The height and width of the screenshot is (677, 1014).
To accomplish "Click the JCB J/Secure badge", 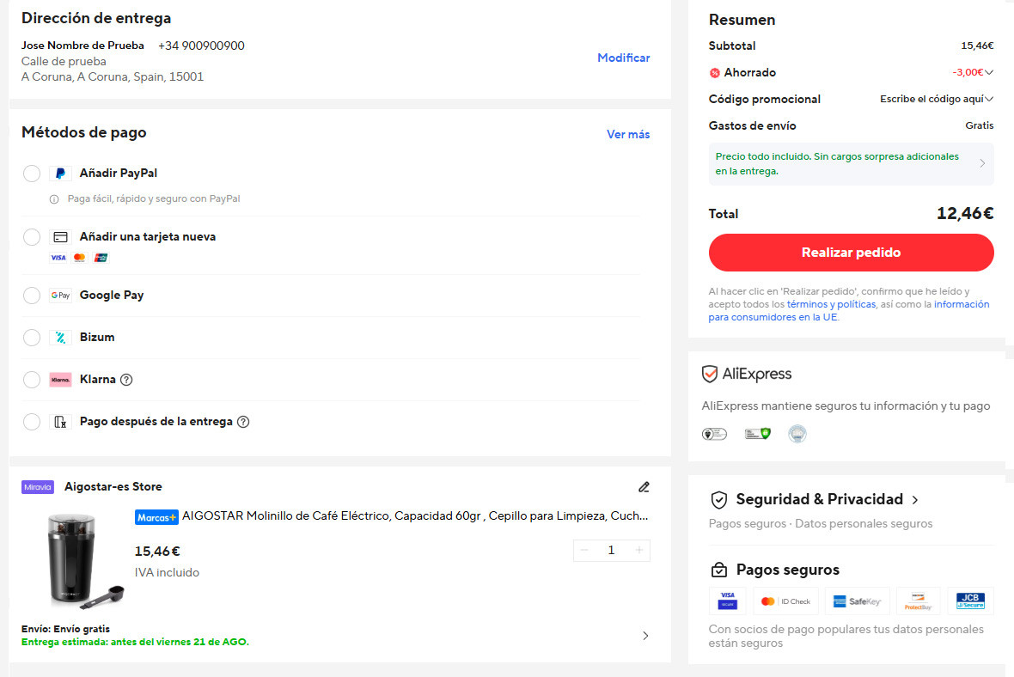I will (x=971, y=601).
